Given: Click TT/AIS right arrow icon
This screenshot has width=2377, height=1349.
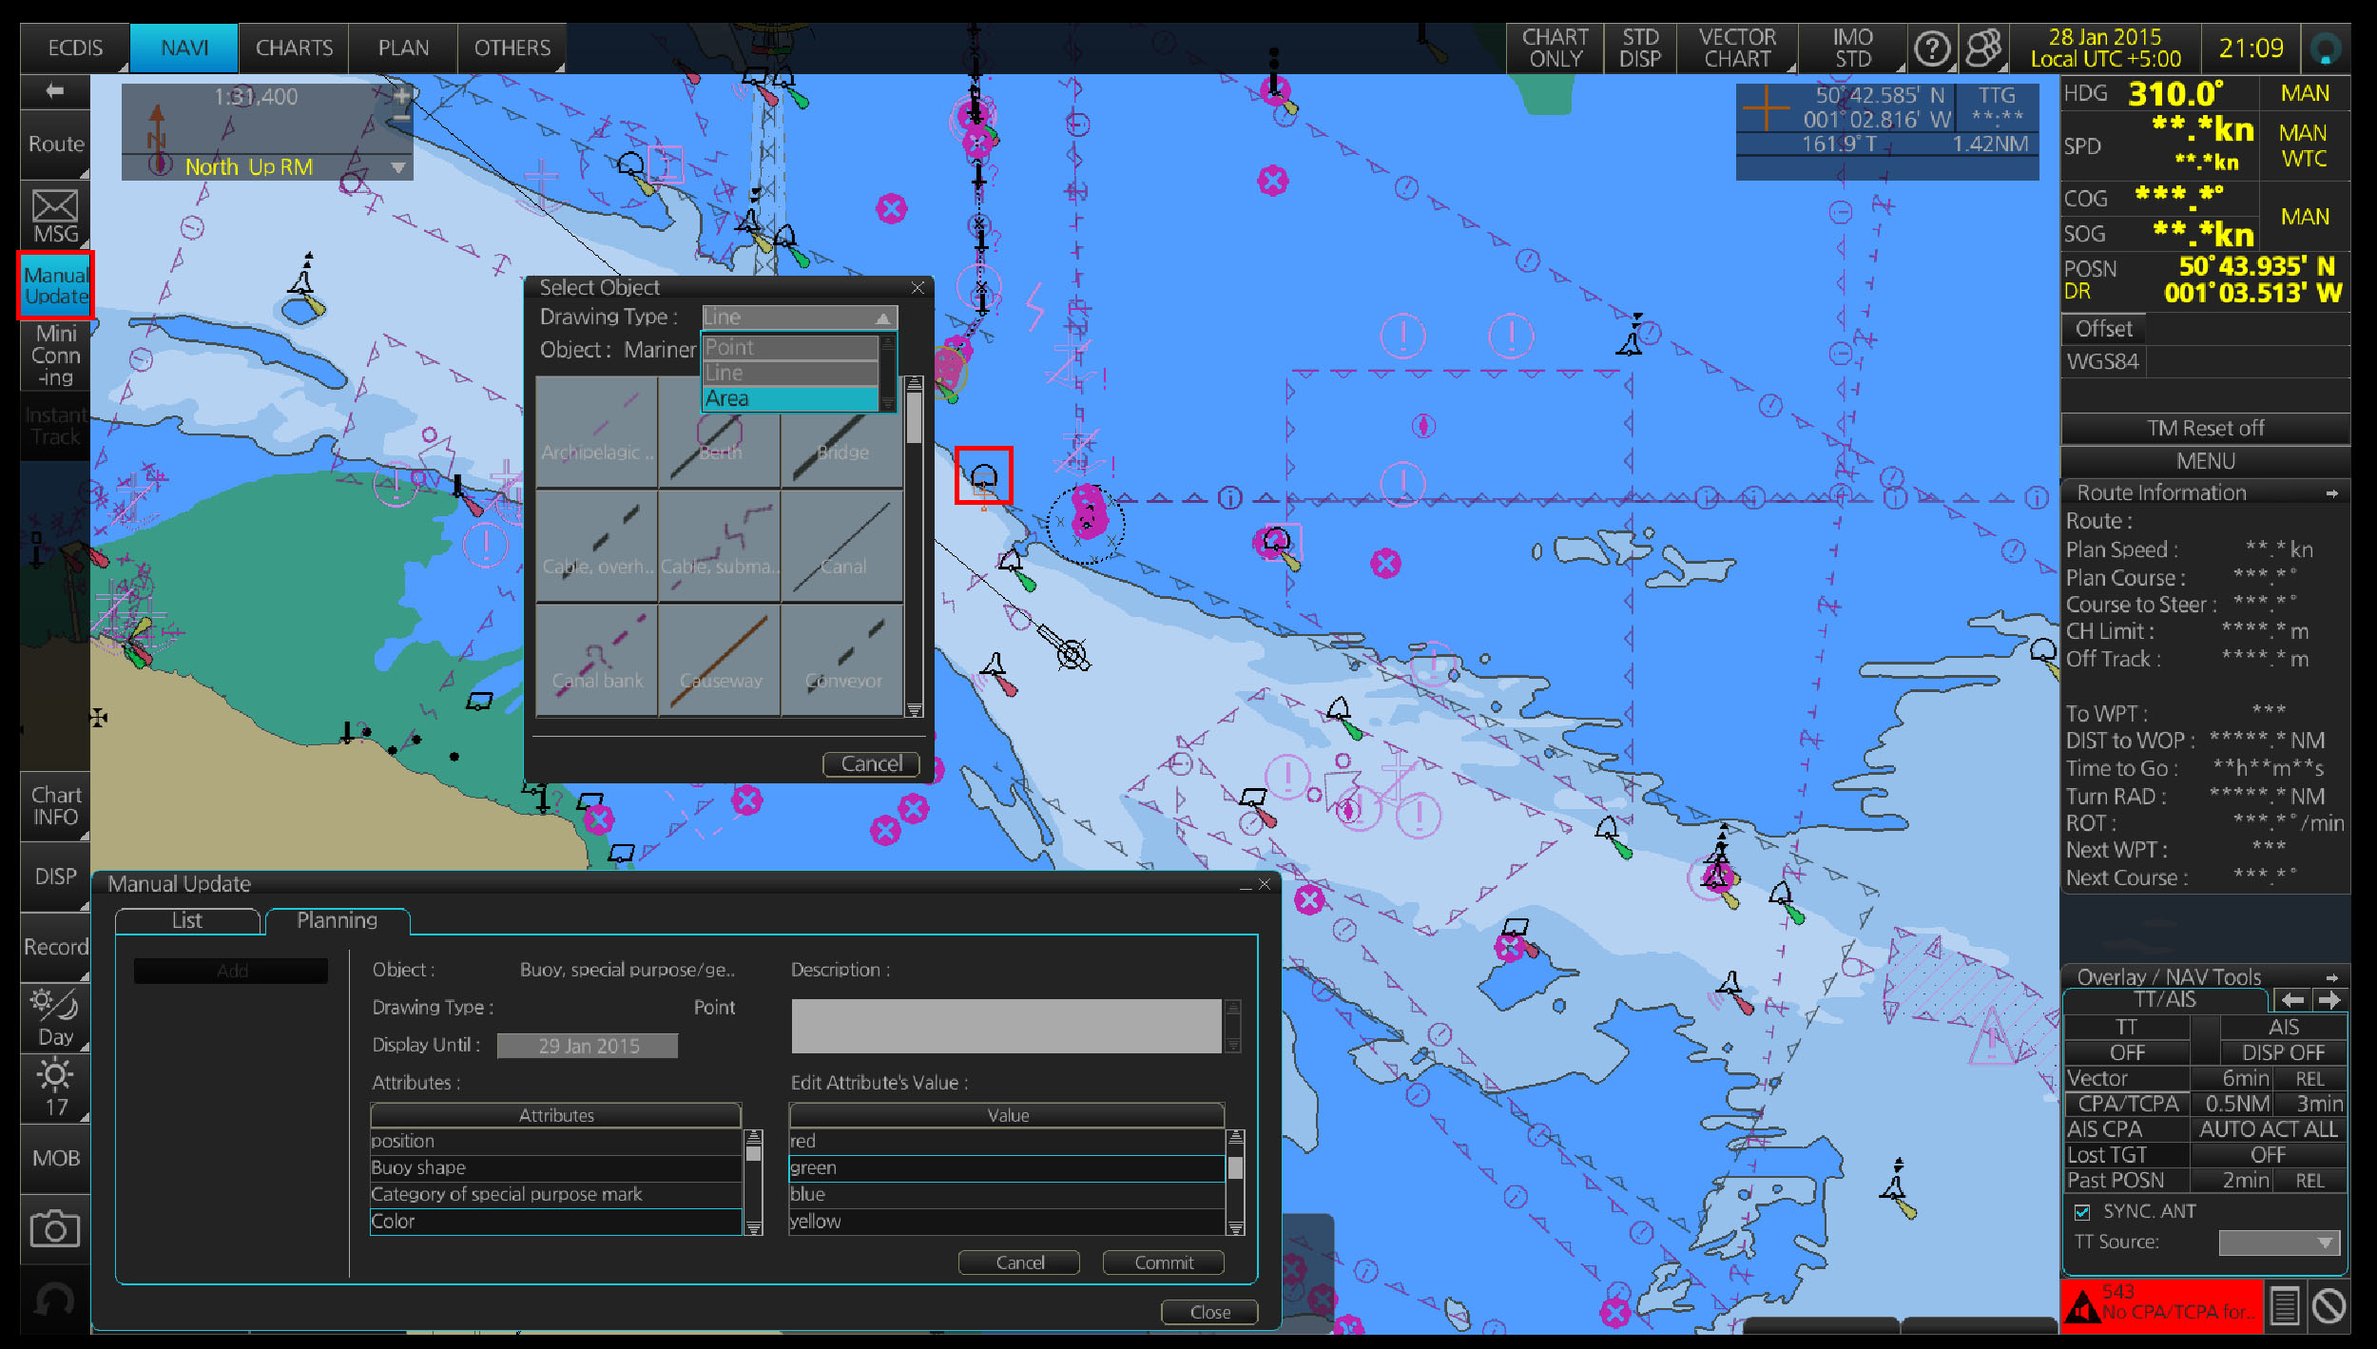Looking at the screenshot, I should point(2329,1000).
